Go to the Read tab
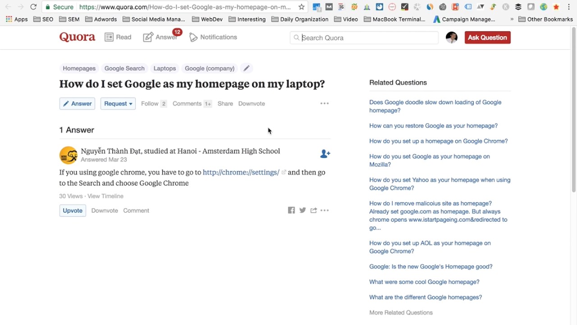The height and width of the screenshot is (325, 577). pyautogui.click(x=118, y=37)
